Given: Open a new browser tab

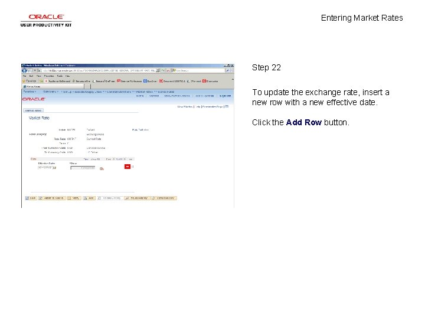Looking at the screenshot, I should [x=87, y=86].
